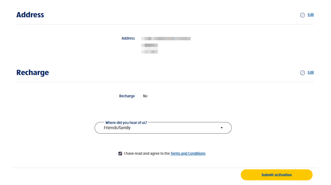
Task: Open the Terms and Conditions link
Action: (x=188, y=154)
